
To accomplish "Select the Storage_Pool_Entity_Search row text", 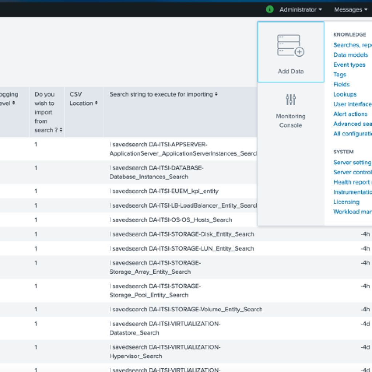I will point(155,291).
